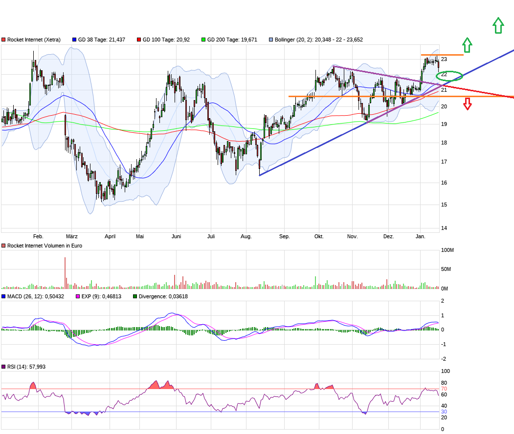Click the 'Juli' month label on time axis

click(x=211, y=236)
